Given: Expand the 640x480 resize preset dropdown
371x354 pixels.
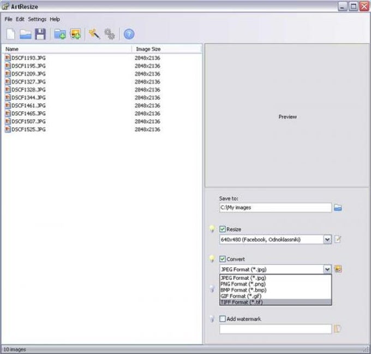Looking at the screenshot, I should click(x=327, y=239).
